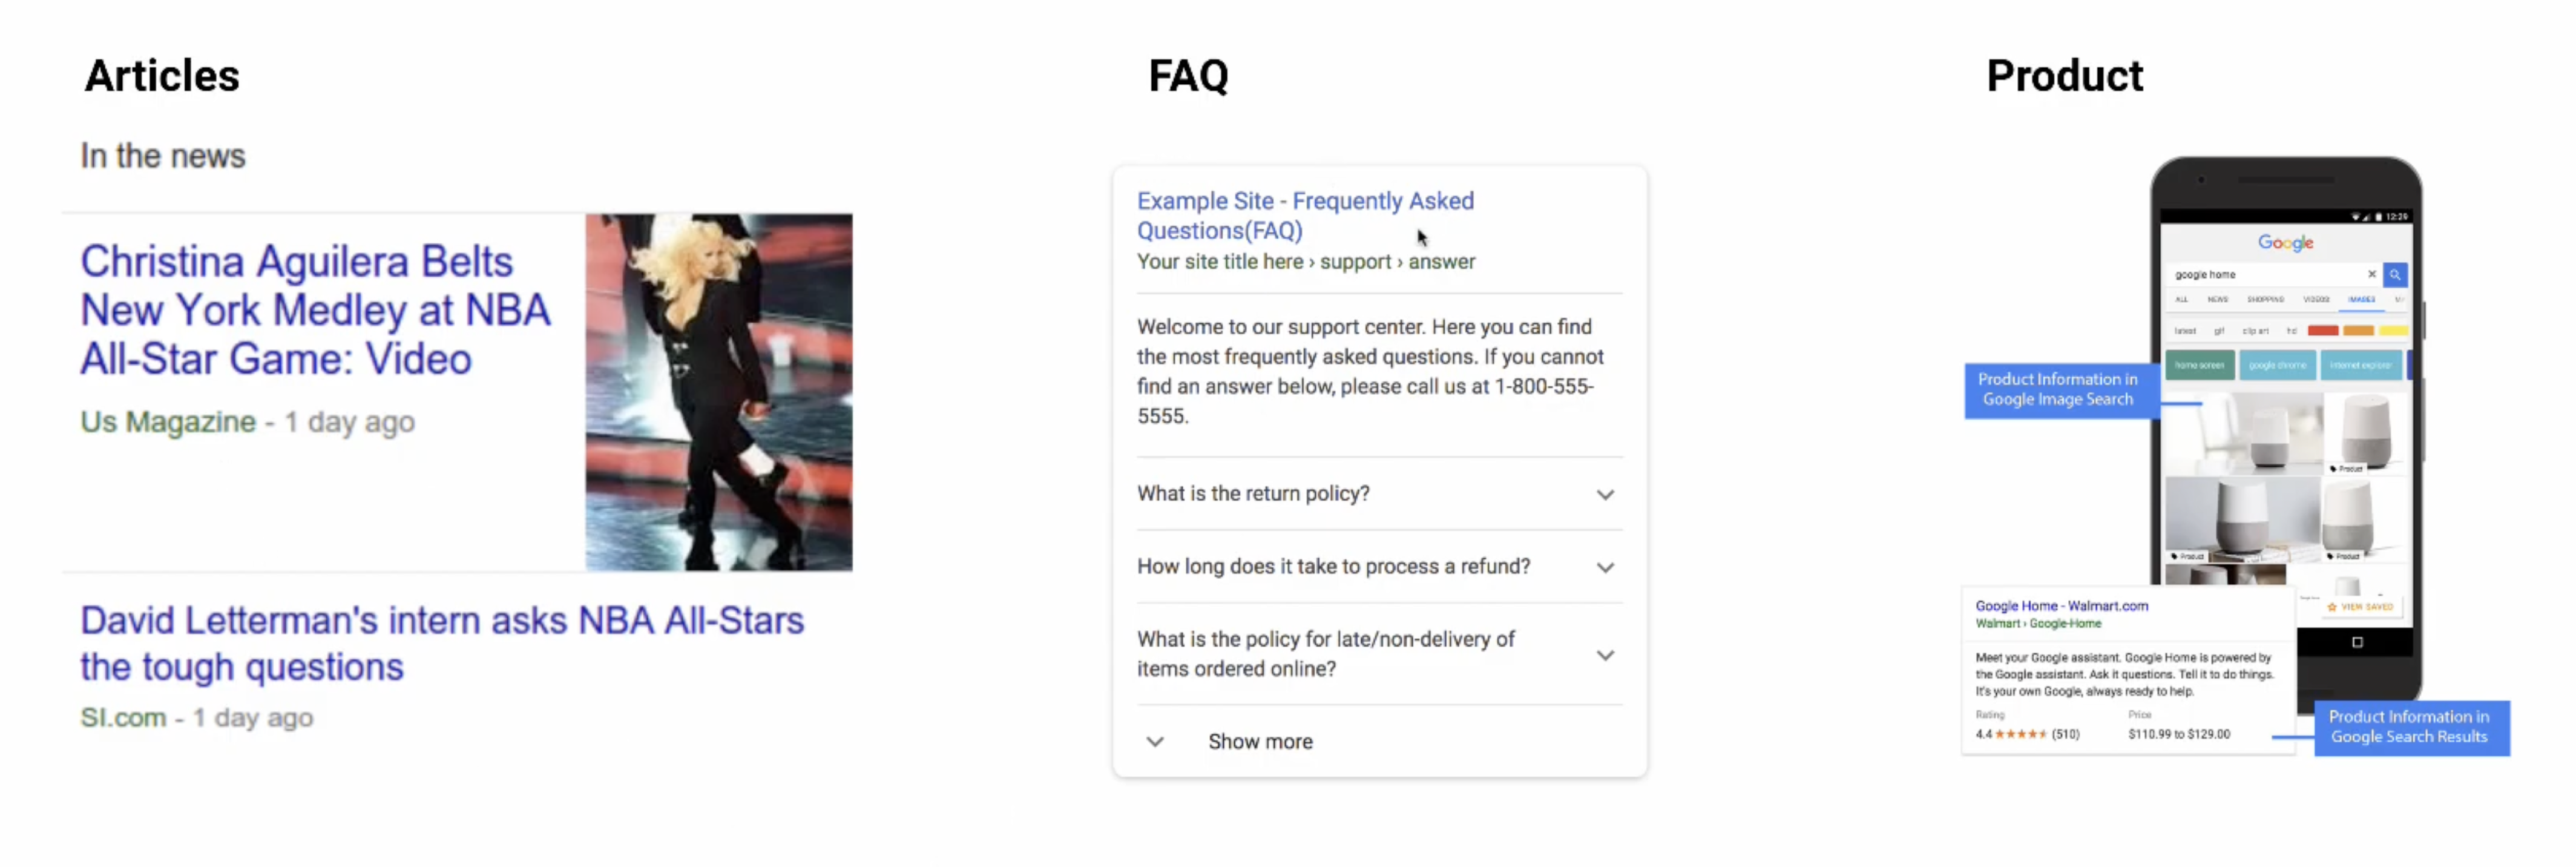The image size is (2576, 867).
Task: Click Show more in FAQ card
Action: (x=1259, y=742)
